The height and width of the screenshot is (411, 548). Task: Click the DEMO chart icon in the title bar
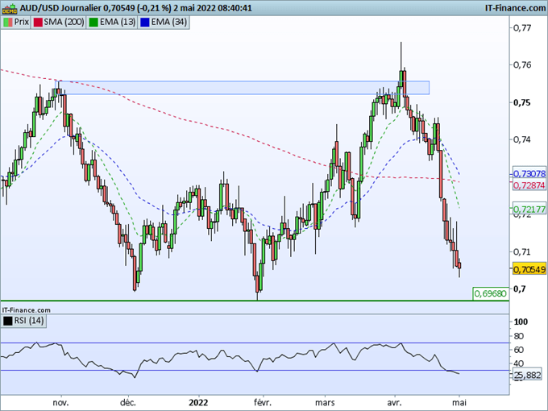[9, 8]
